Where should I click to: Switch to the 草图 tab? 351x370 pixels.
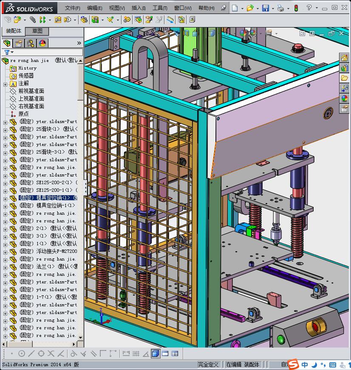[37, 31]
